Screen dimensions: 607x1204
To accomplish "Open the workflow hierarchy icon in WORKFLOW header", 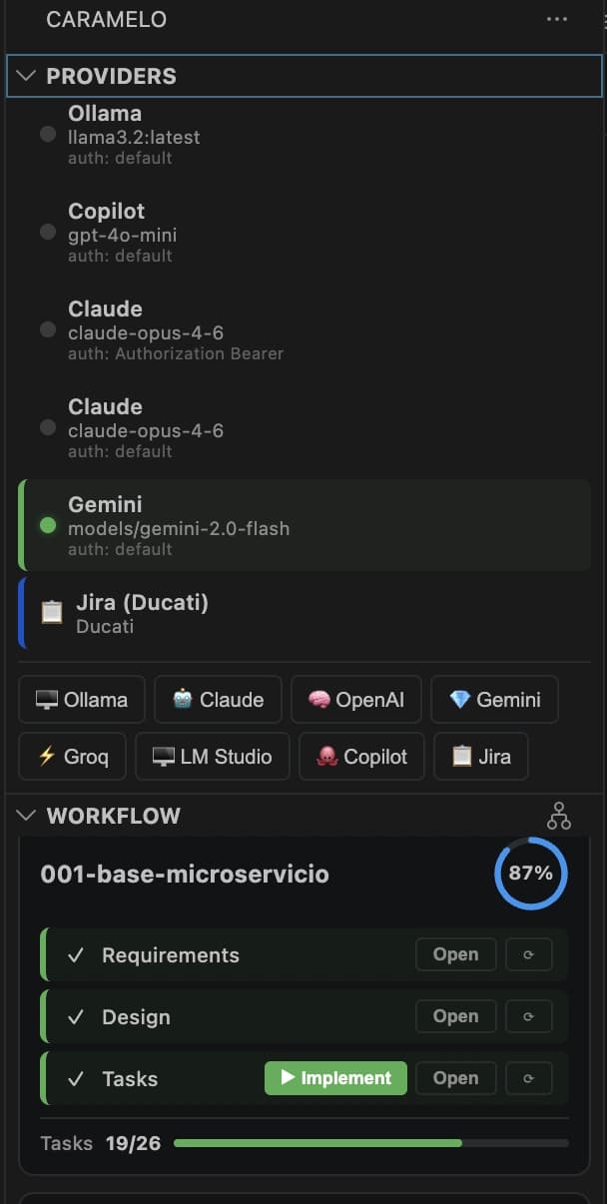I will click(559, 815).
